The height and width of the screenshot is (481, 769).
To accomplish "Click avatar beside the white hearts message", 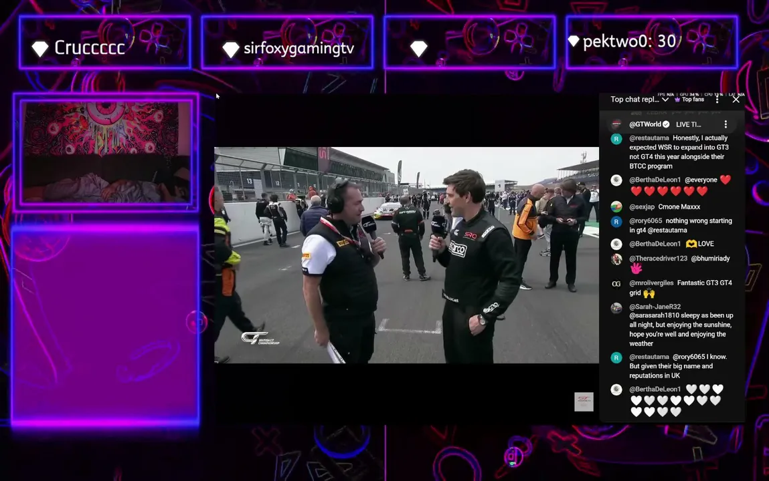I will 616,390.
